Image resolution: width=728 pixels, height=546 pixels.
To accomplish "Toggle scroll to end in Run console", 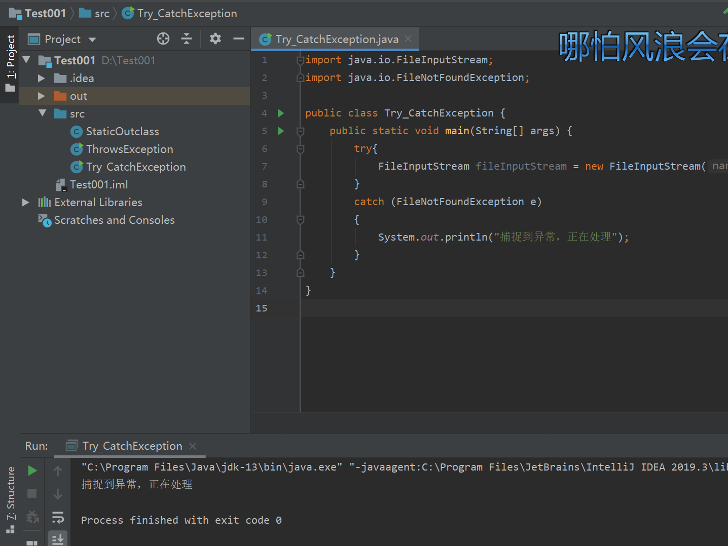I will coord(58,539).
